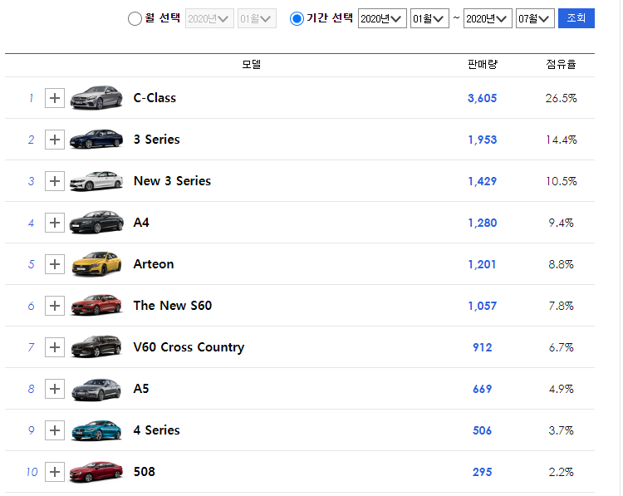Click the Arteon sales figure 1,201

(x=482, y=264)
